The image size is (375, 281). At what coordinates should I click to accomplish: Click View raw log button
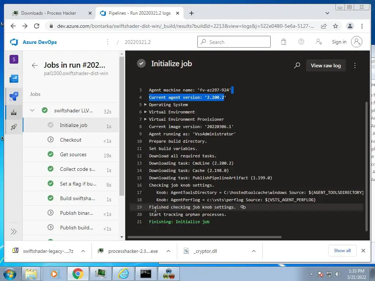coord(326,65)
